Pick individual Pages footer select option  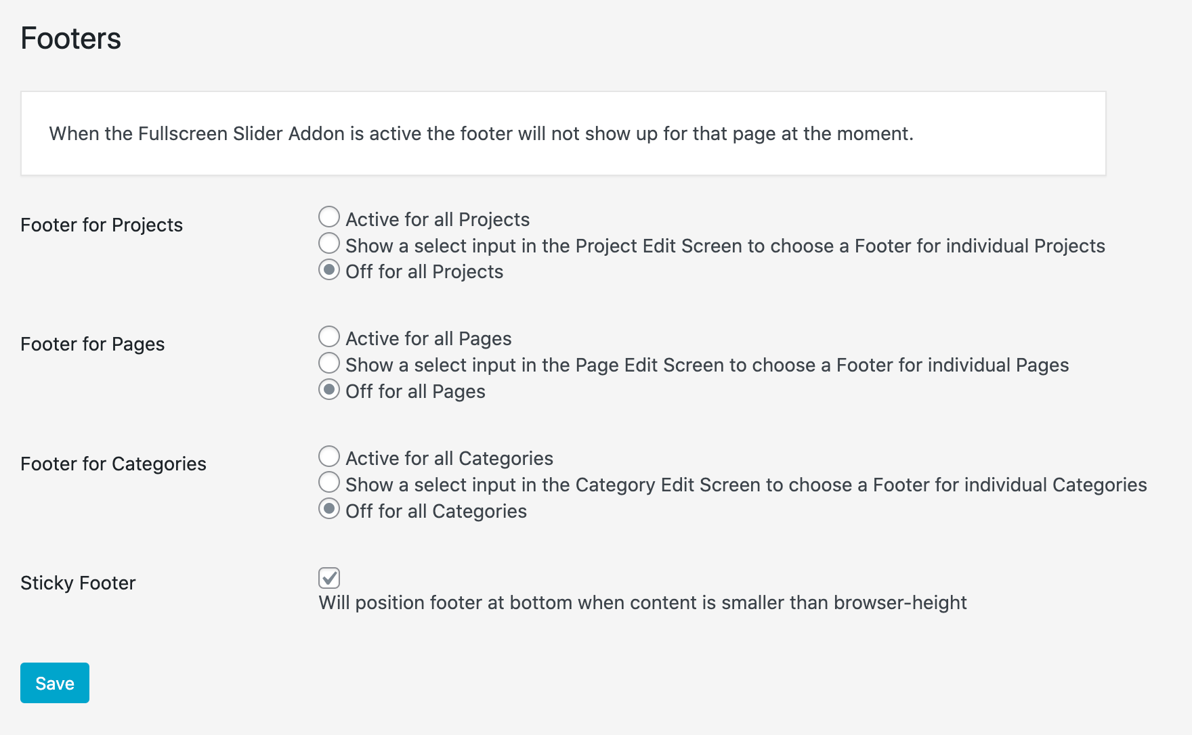pyautogui.click(x=329, y=363)
